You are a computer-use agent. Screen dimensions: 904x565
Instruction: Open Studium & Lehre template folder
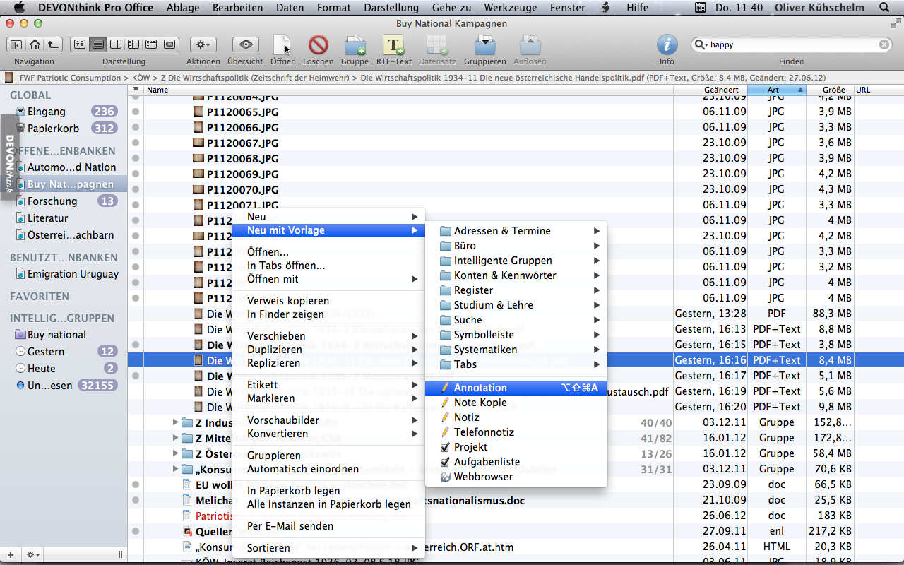pos(516,305)
